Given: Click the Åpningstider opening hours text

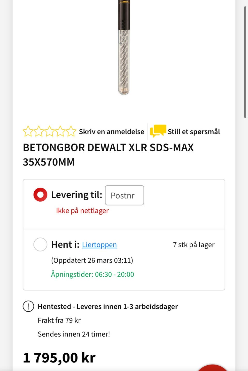Looking at the screenshot, I should tap(92, 274).
